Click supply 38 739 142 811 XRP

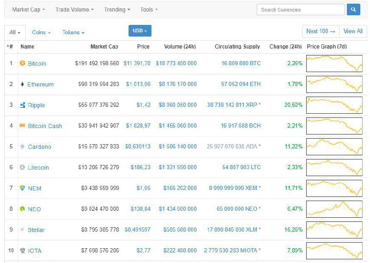[232, 105]
